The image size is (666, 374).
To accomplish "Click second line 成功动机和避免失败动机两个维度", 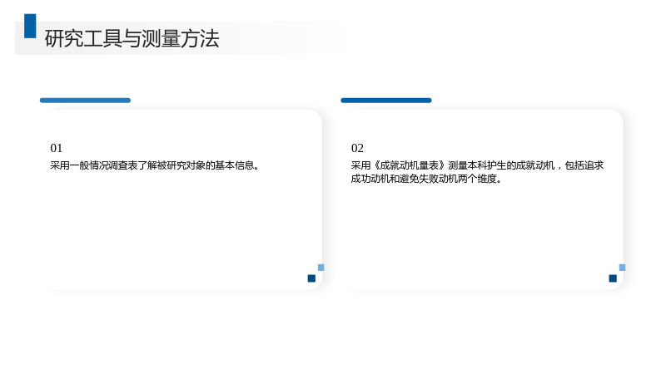I will [x=426, y=179].
